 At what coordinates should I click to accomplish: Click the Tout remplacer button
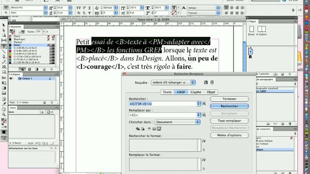229,120
